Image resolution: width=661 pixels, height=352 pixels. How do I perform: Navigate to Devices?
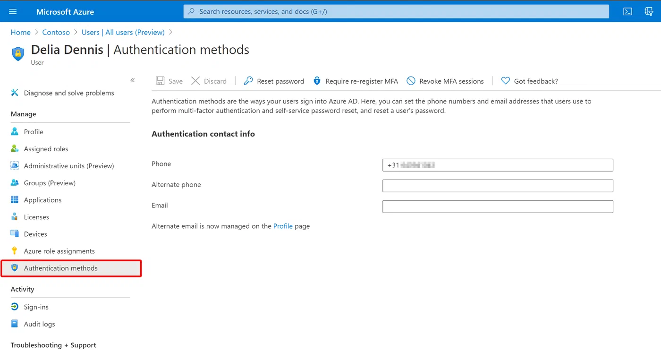[x=35, y=234]
